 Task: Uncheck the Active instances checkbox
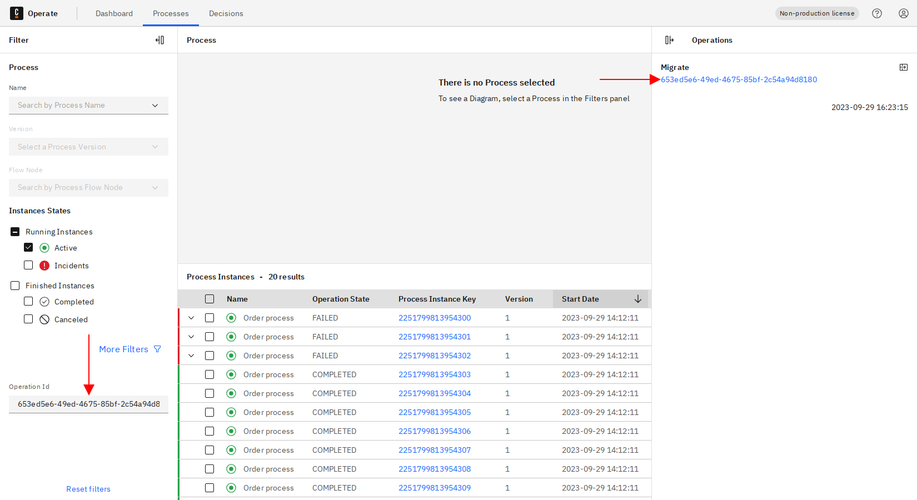point(28,248)
